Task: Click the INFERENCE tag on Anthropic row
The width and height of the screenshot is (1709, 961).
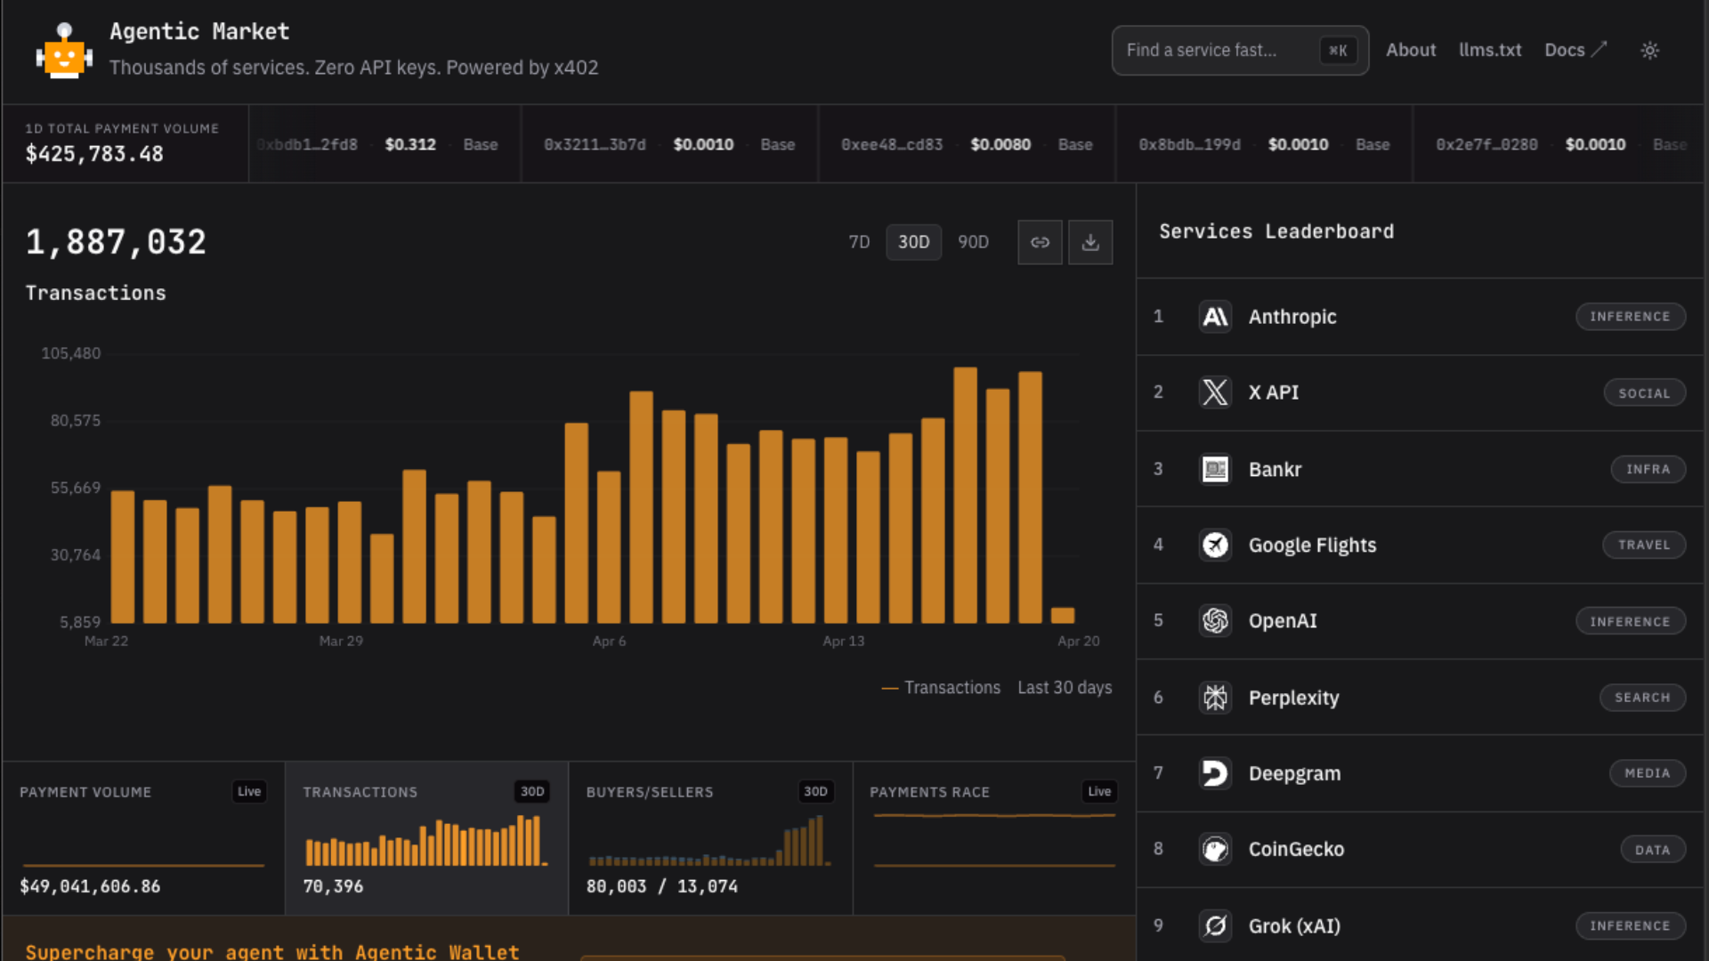Action: (1630, 317)
